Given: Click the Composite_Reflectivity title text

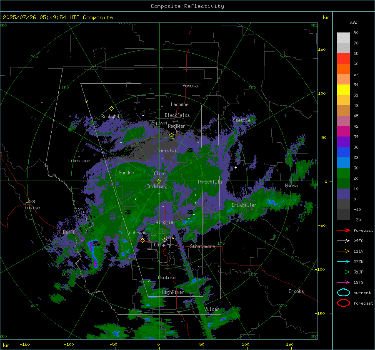Looking at the screenshot, I should click(x=187, y=6).
